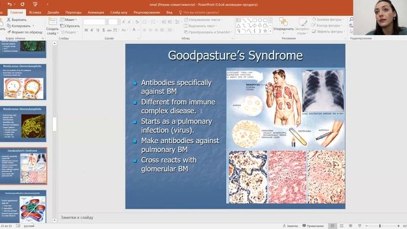Open the Animation (Анимация) tab
This screenshot has height=229, width=407.
coord(96,12)
